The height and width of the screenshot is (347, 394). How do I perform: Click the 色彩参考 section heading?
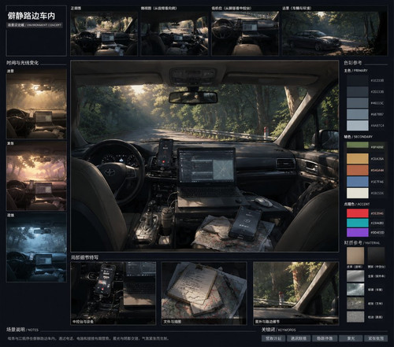(x=353, y=63)
